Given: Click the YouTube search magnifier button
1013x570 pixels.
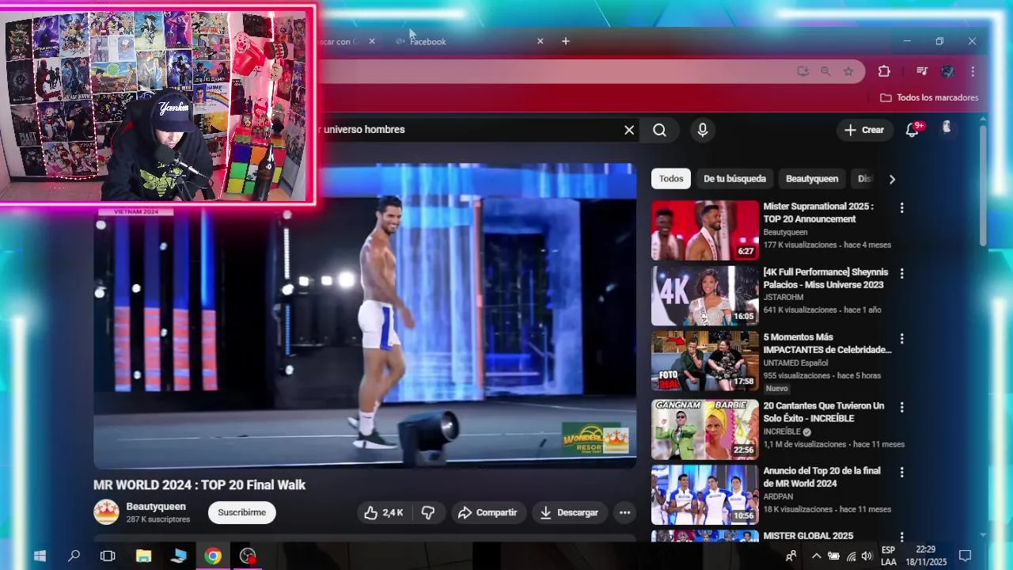Looking at the screenshot, I should [x=659, y=130].
